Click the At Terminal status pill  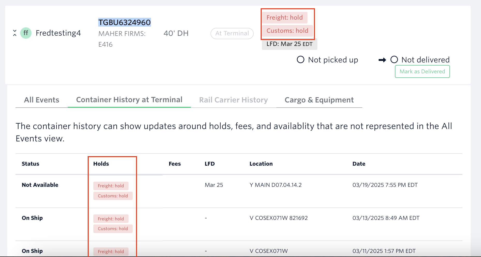(x=232, y=33)
